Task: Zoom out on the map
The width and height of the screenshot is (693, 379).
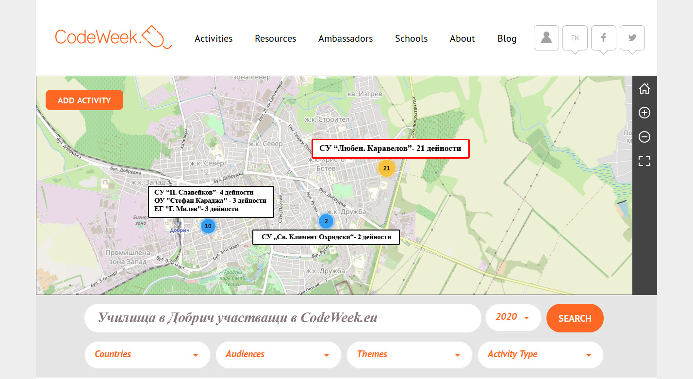Action: point(644,137)
